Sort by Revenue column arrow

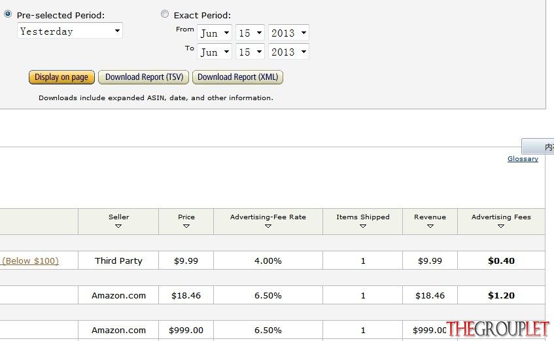(x=430, y=226)
